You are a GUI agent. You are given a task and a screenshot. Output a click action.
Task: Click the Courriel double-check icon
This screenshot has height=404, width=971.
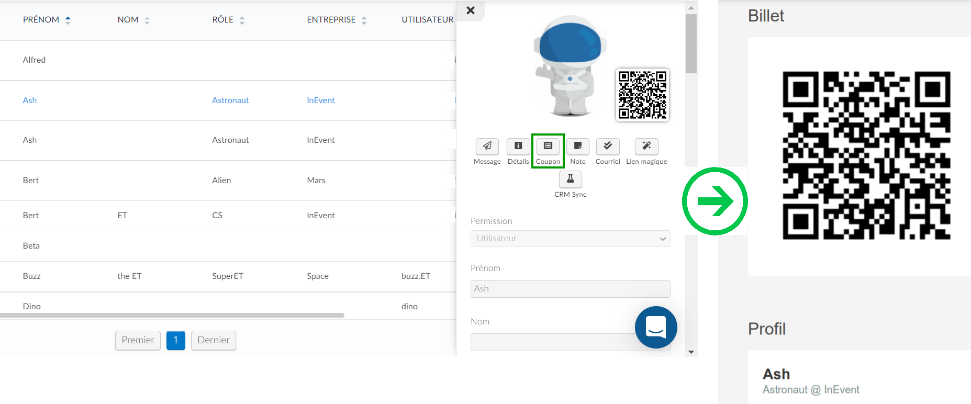[608, 146]
